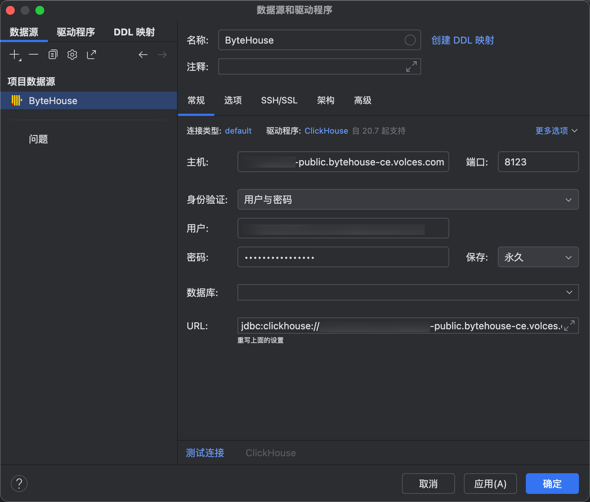
Task: Navigate back with left arrow icon
Action: [x=143, y=55]
